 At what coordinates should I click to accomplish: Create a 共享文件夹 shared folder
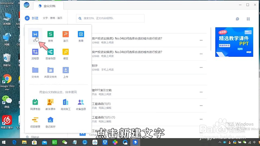pyautogui.click(x=50, y=72)
